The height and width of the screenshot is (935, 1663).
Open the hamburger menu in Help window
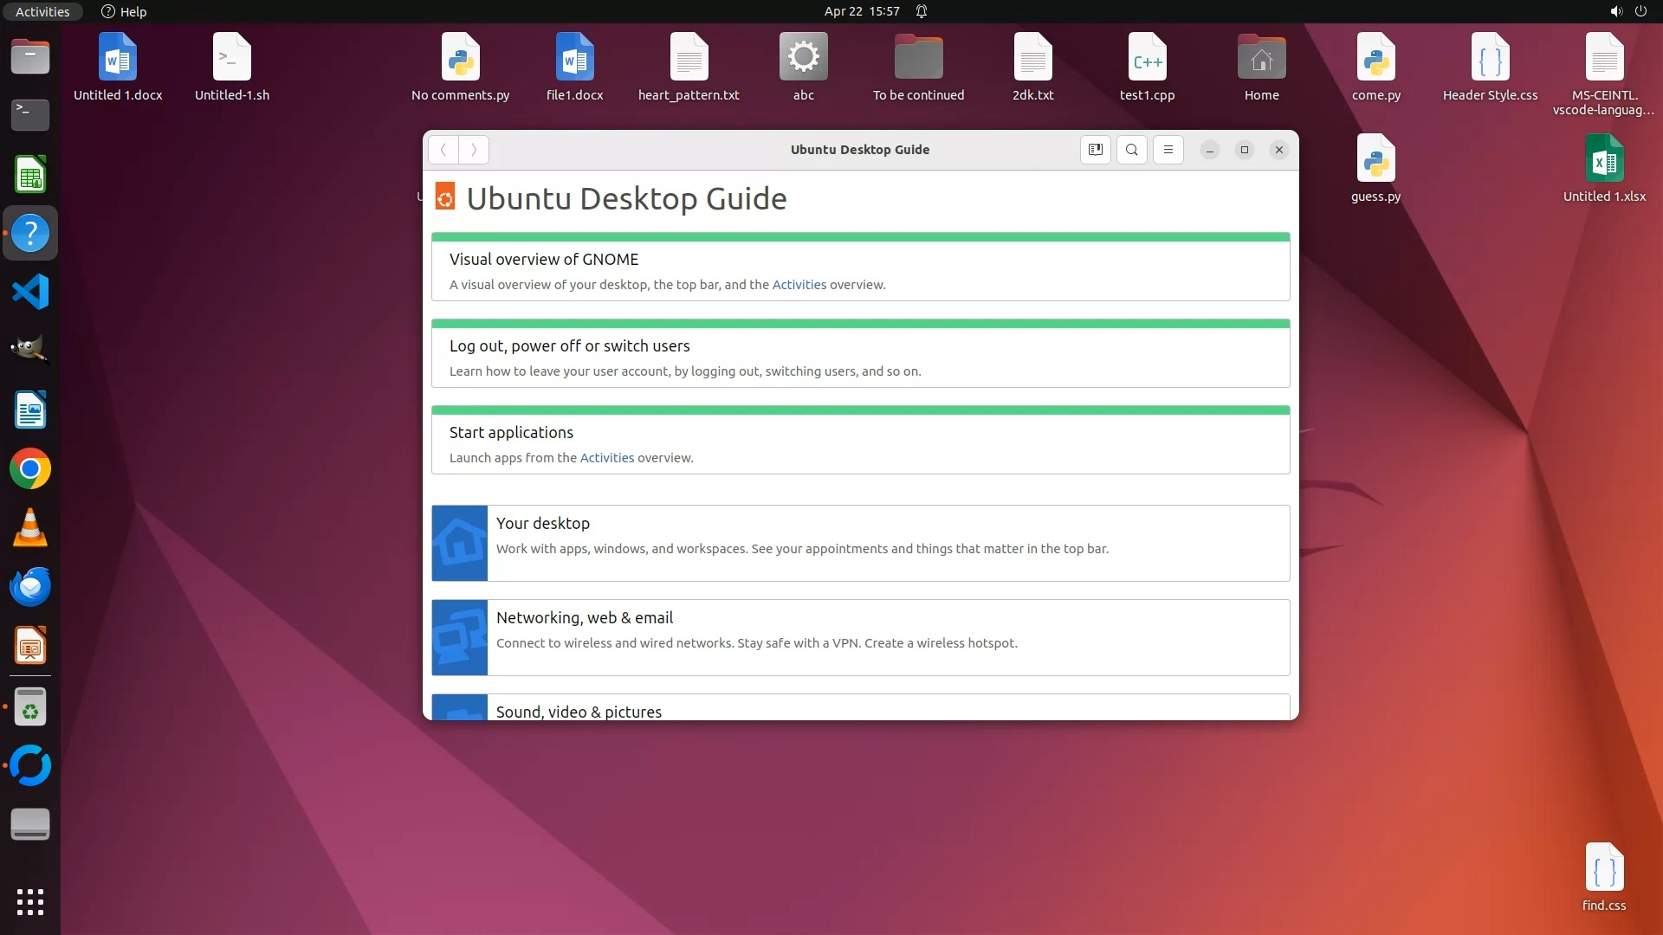(x=1168, y=150)
